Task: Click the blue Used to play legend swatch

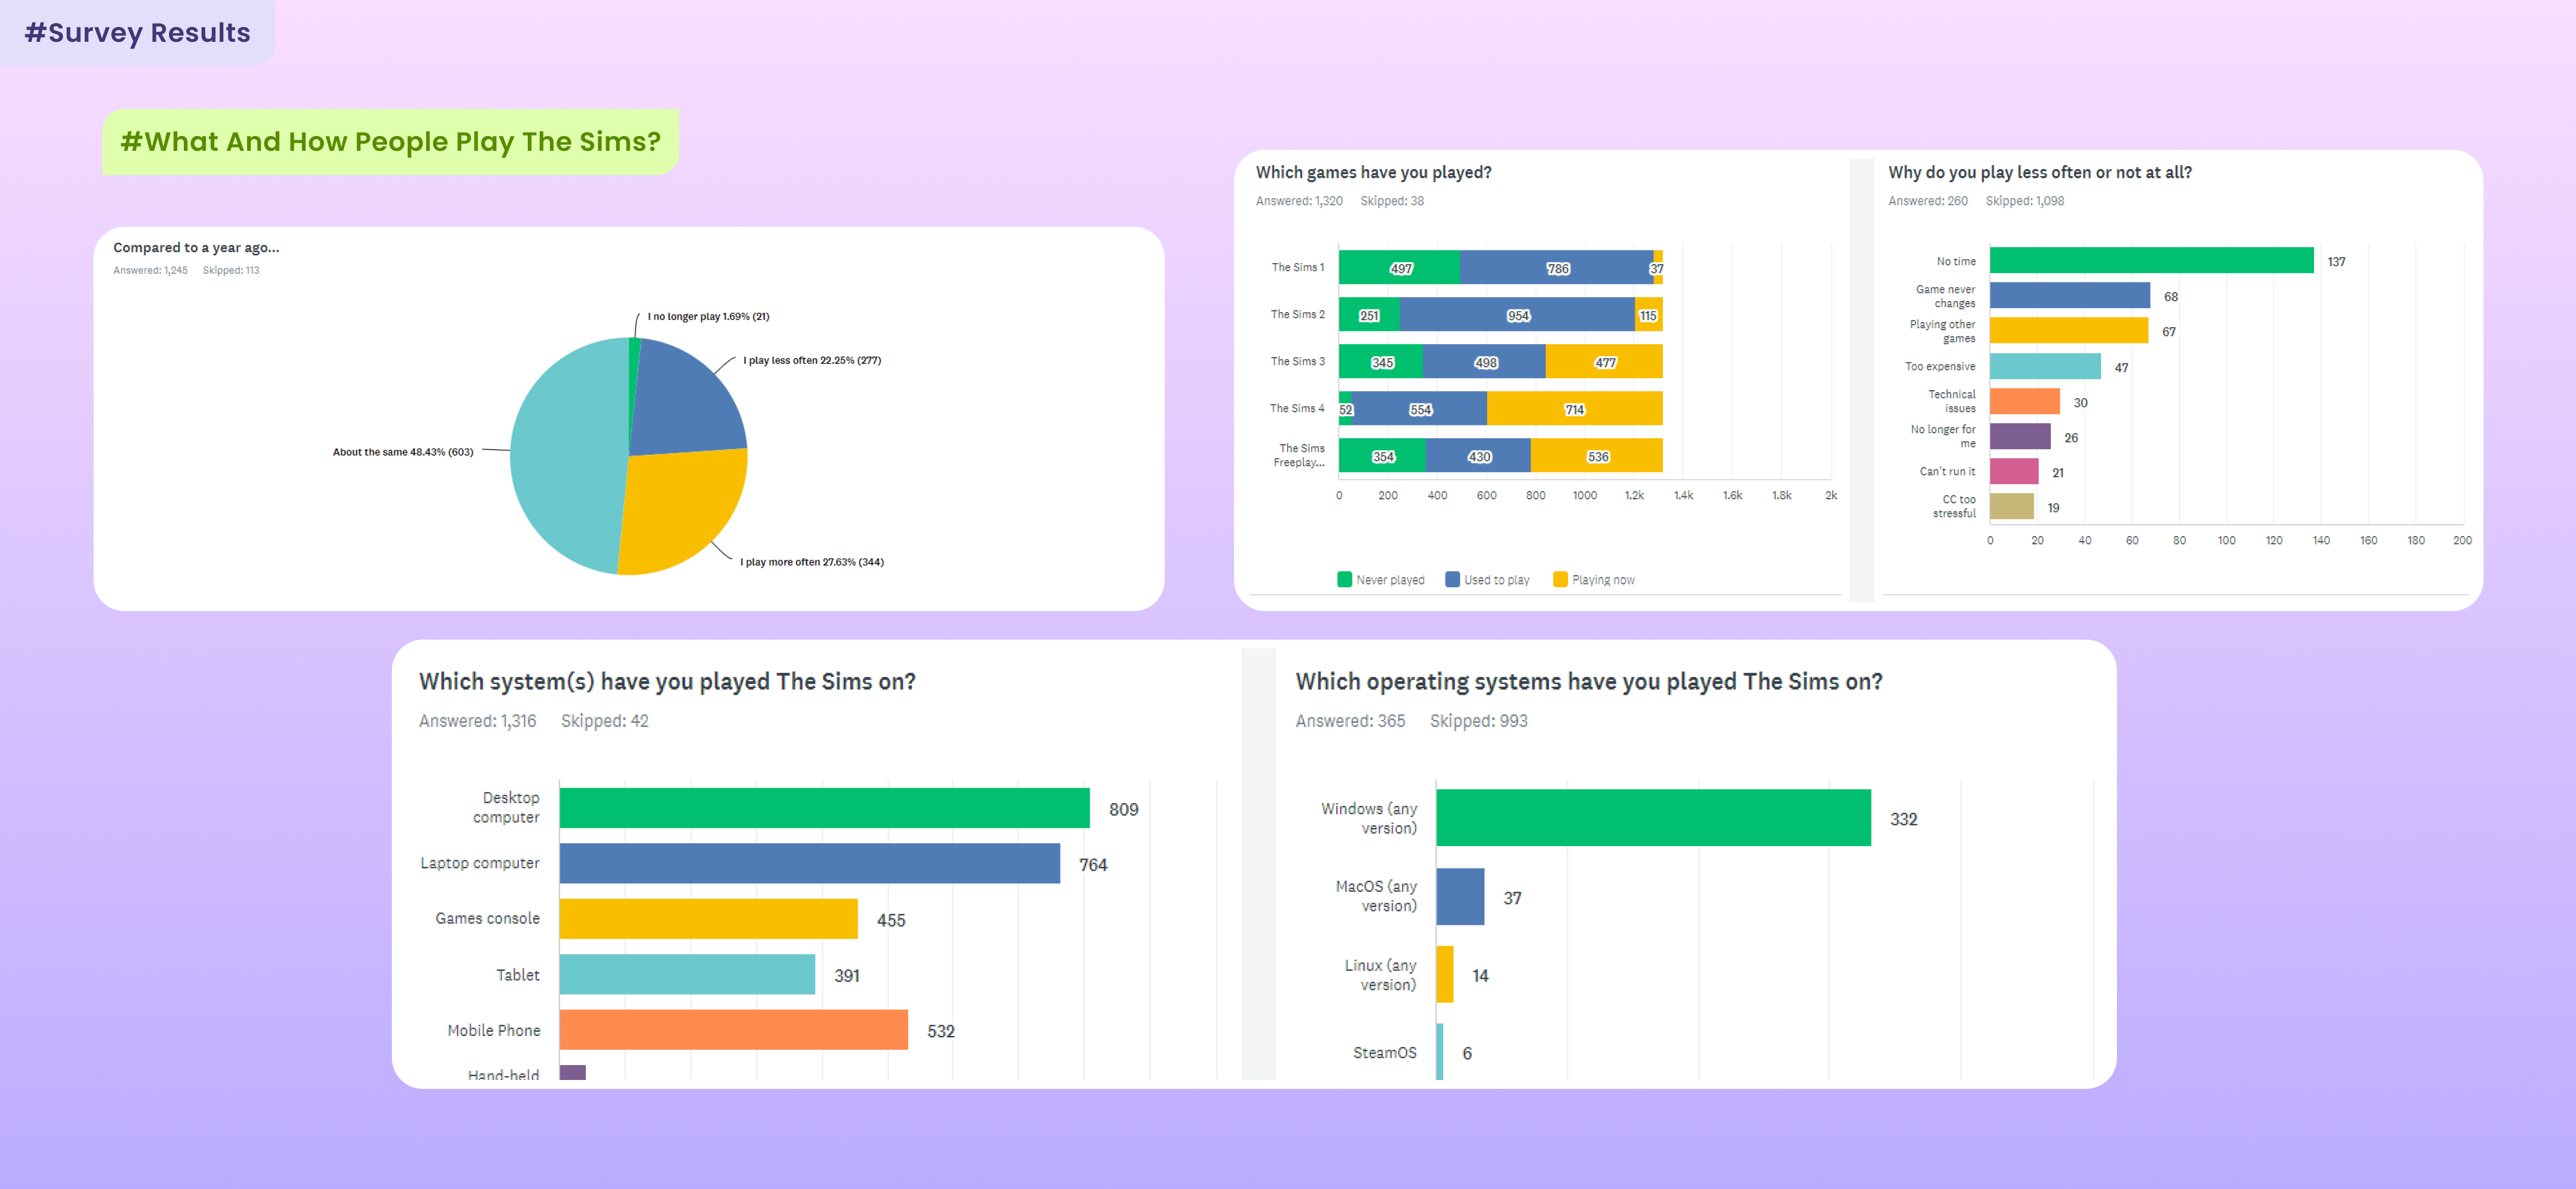Action: pyautogui.click(x=1452, y=579)
